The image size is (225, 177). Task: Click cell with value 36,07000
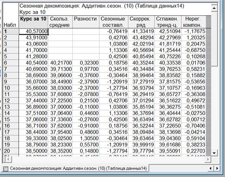33,81
